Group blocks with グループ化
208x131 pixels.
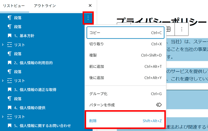(x=125, y=94)
